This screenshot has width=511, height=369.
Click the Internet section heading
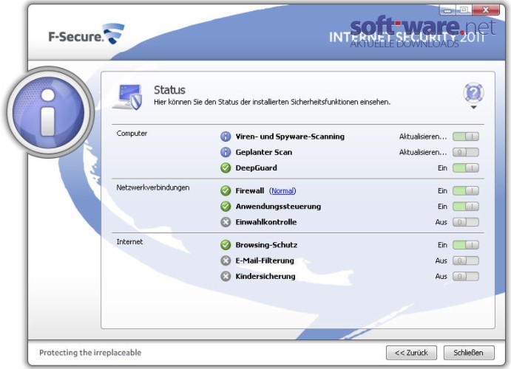(x=129, y=241)
